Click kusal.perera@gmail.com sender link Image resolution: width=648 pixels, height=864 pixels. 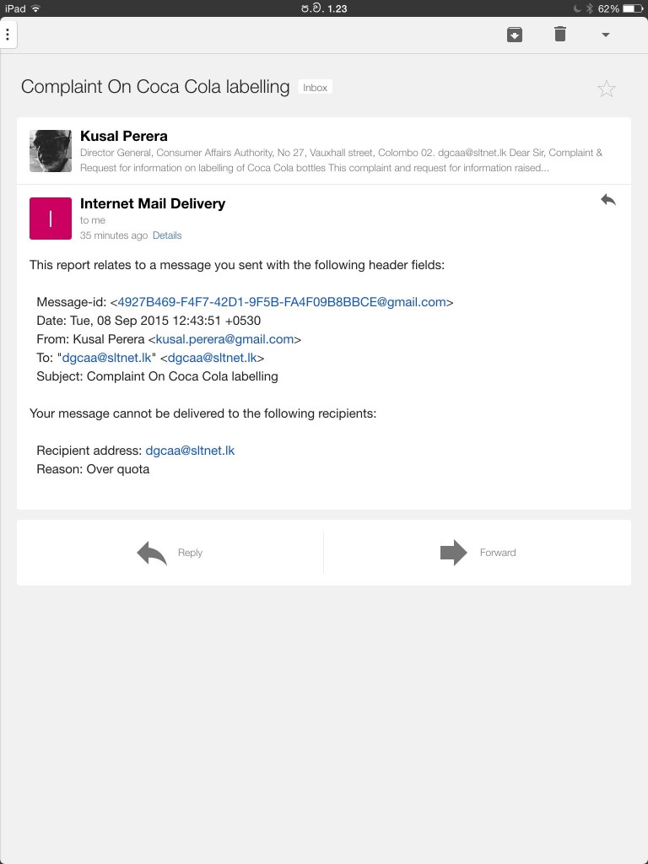pyautogui.click(x=224, y=339)
